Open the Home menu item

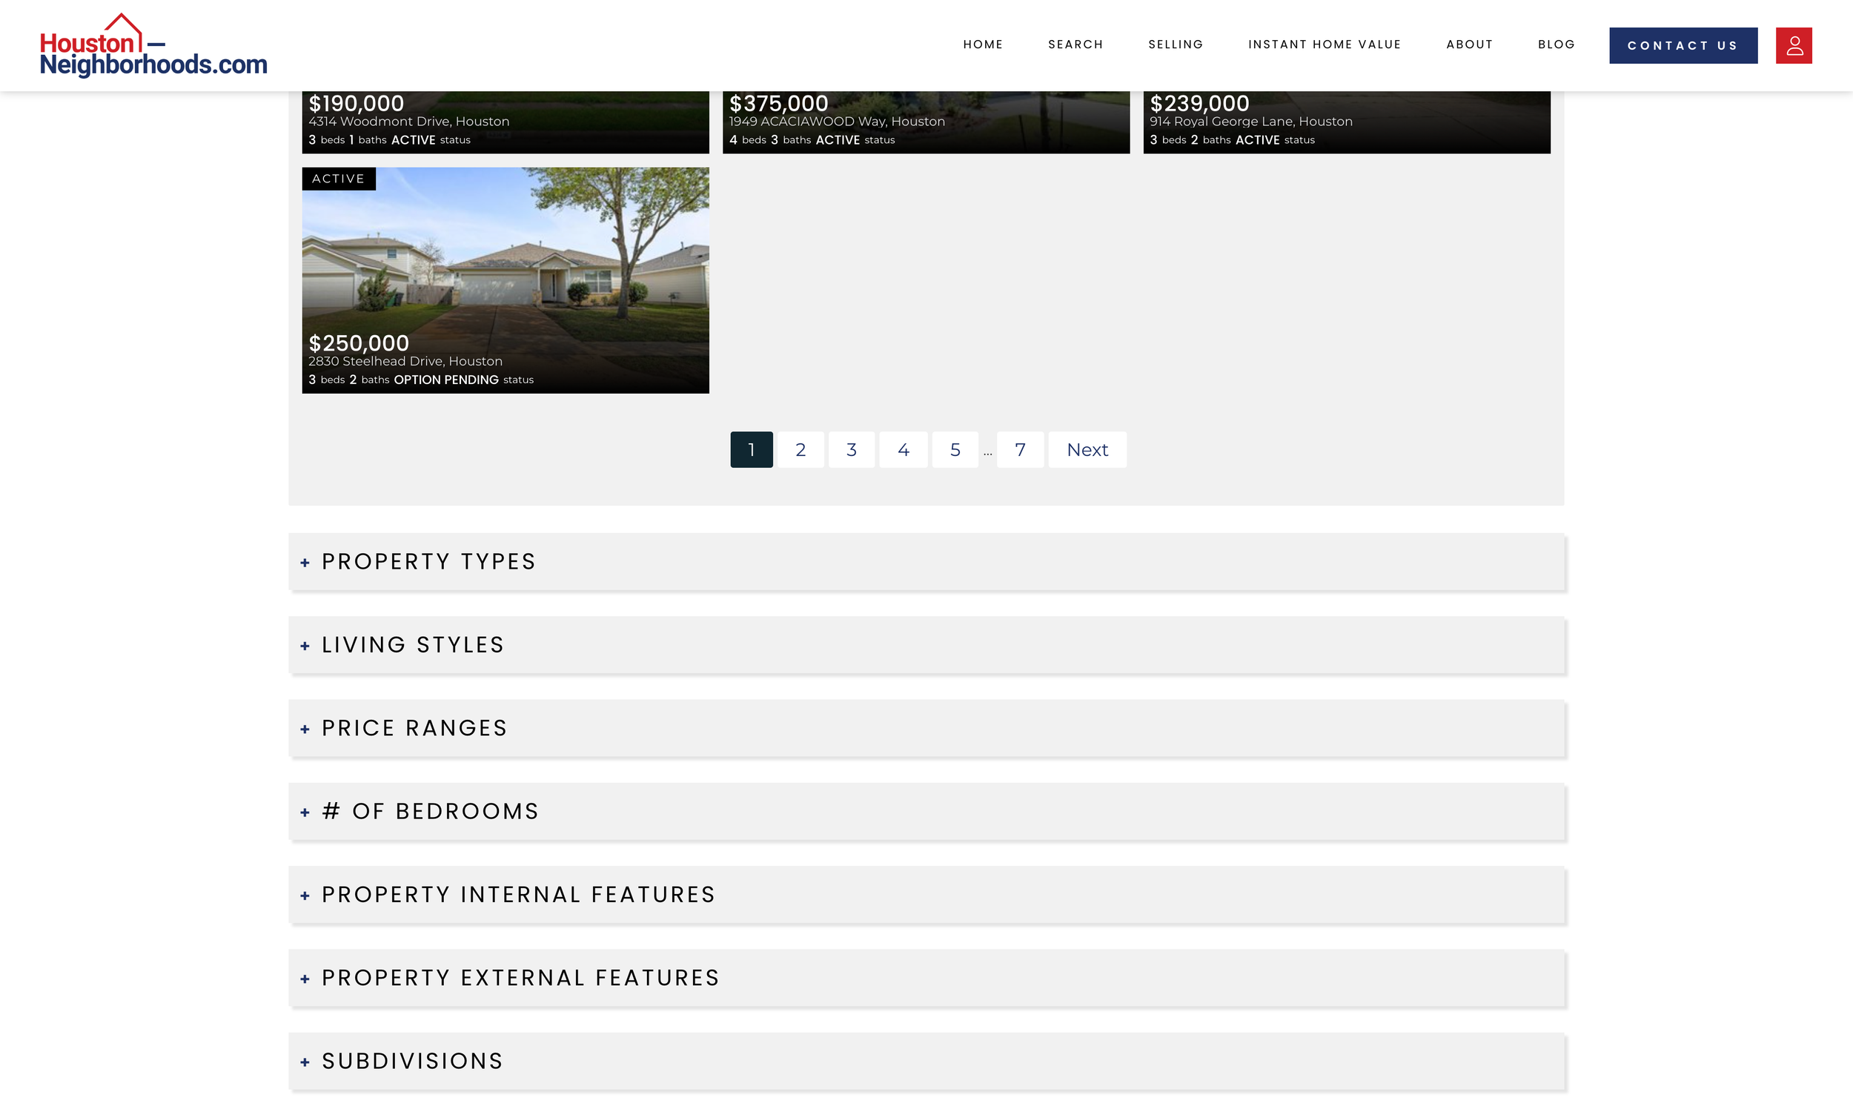[983, 44]
